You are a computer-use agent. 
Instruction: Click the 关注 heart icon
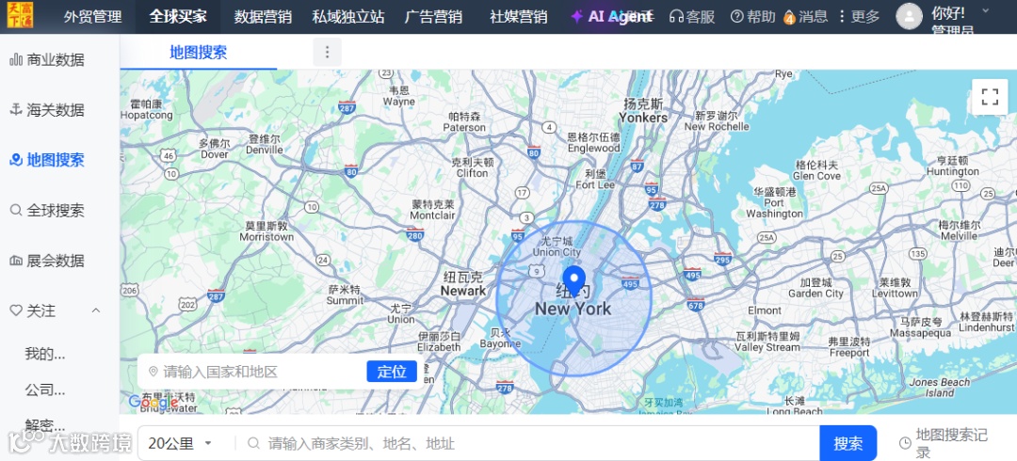(16, 310)
